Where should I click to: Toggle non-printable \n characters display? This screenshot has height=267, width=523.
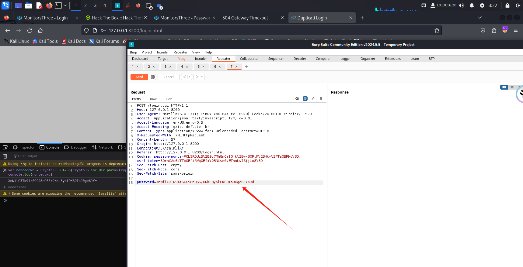(313, 98)
